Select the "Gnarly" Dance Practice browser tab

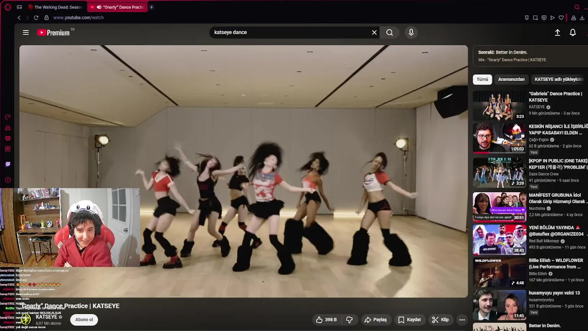coord(117,7)
